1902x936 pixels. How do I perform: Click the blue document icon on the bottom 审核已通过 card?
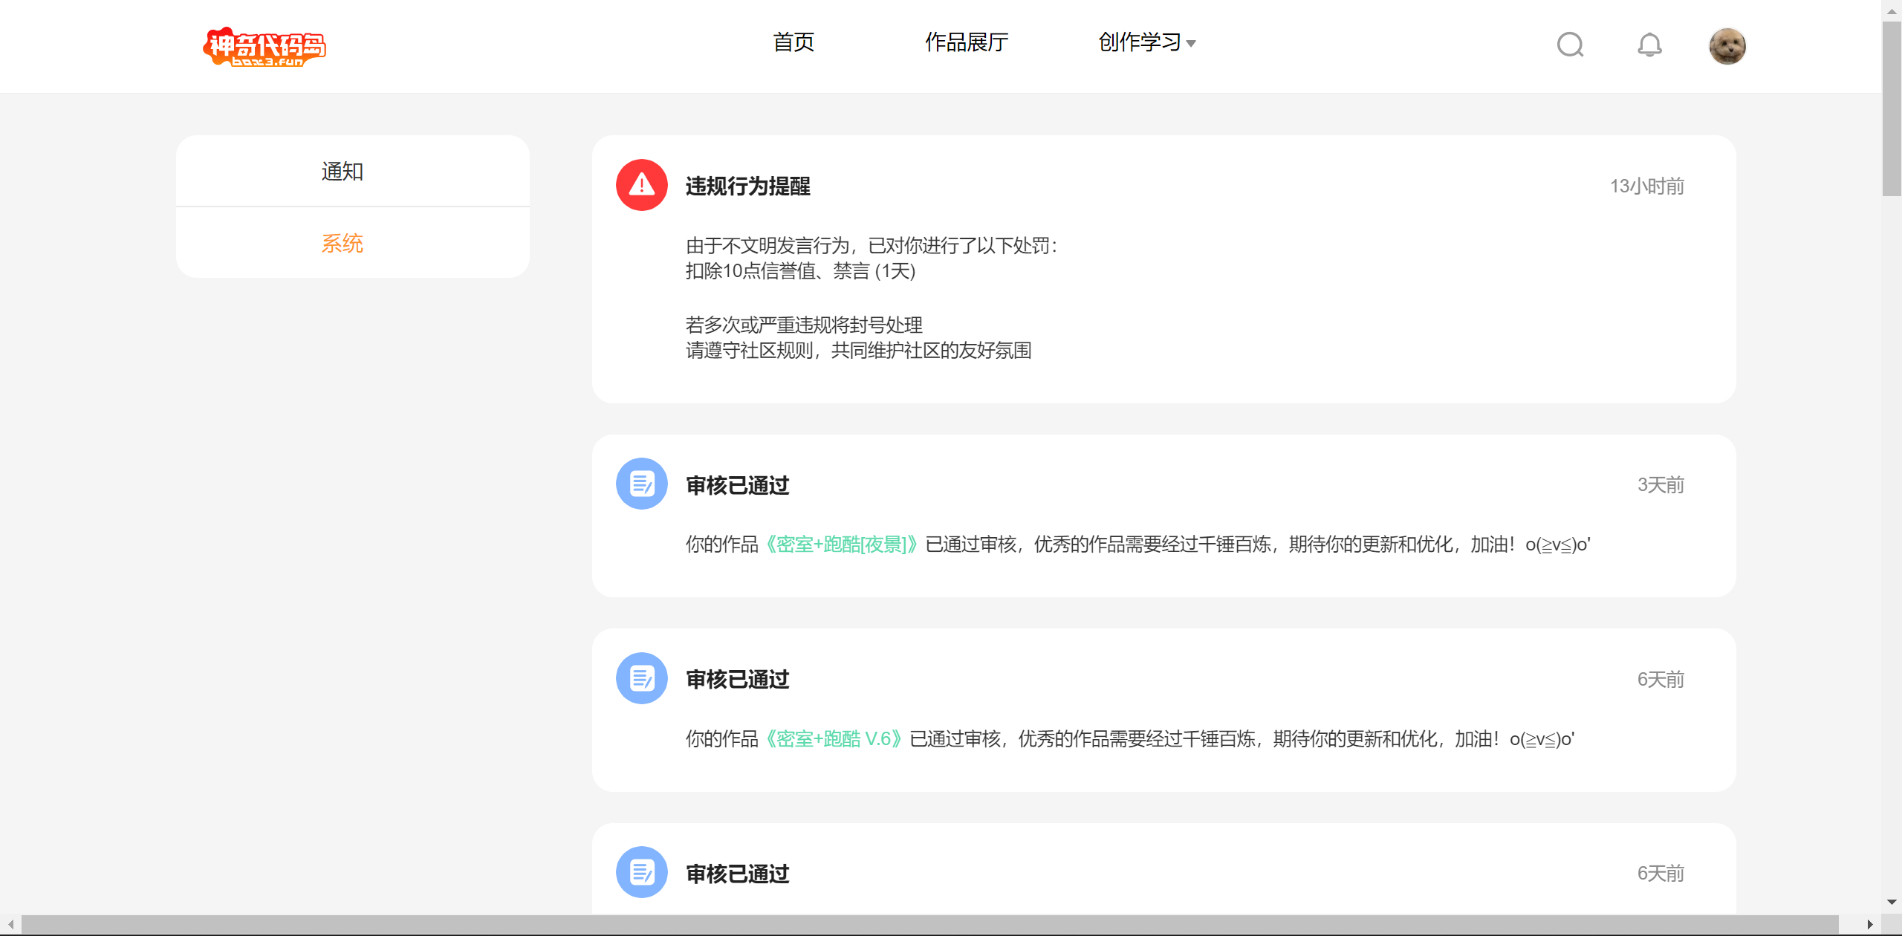tap(642, 872)
